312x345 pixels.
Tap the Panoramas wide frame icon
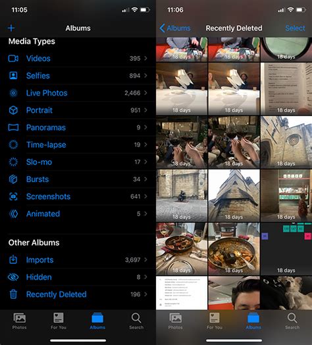tap(13, 127)
